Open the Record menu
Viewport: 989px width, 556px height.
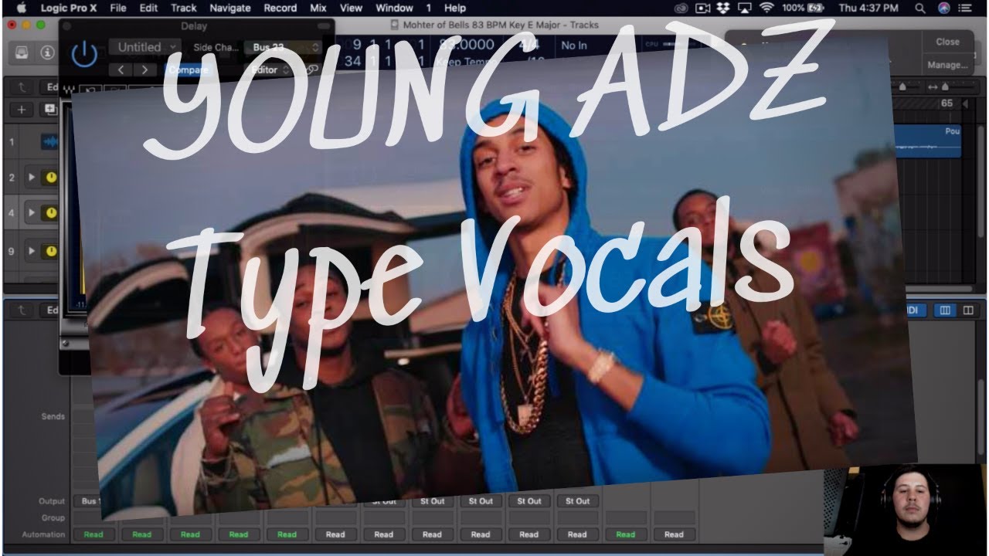point(280,8)
